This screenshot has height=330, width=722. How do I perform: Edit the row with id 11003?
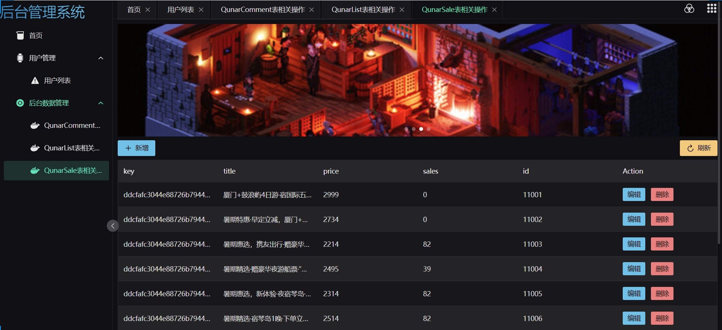click(x=634, y=244)
